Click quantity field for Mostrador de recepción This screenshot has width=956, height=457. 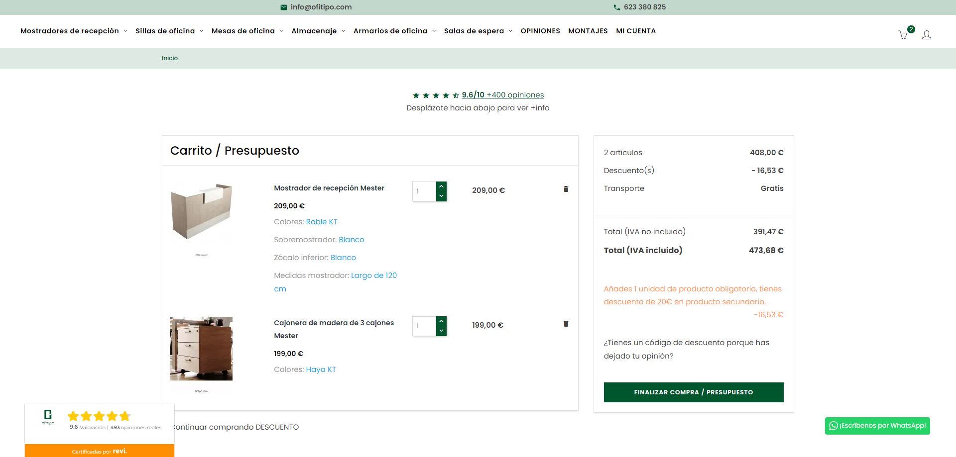[424, 191]
